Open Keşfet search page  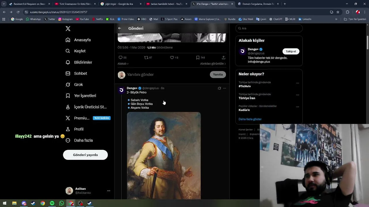point(76,51)
